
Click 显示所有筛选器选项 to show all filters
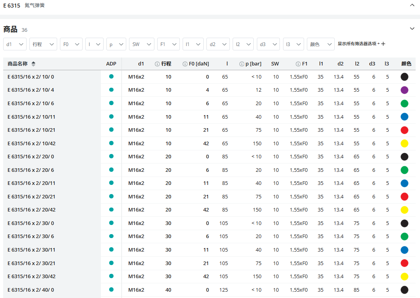click(361, 44)
